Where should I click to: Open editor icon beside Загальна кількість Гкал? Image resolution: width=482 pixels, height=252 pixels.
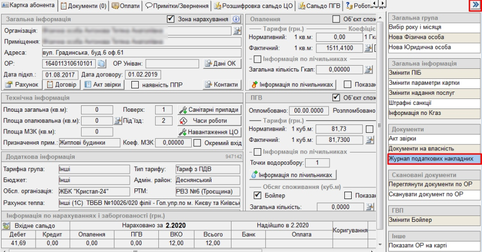coord(370,69)
